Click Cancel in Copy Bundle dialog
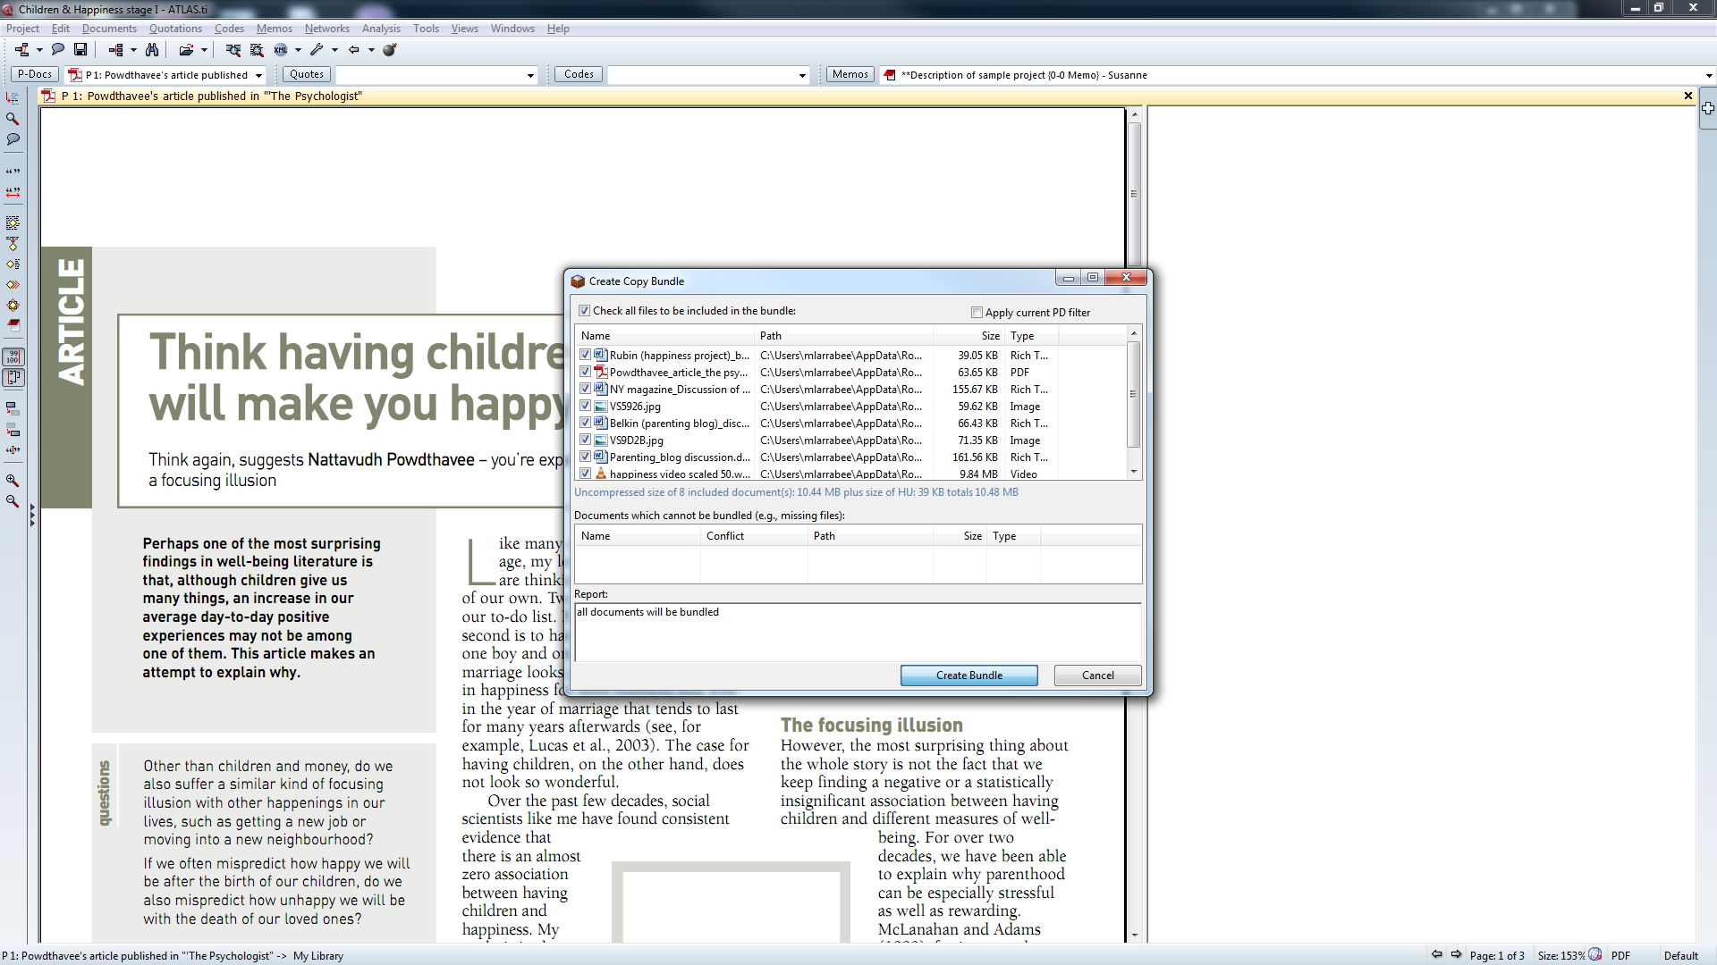This screenshot has height=965, width=1717. coord(1097,675)
